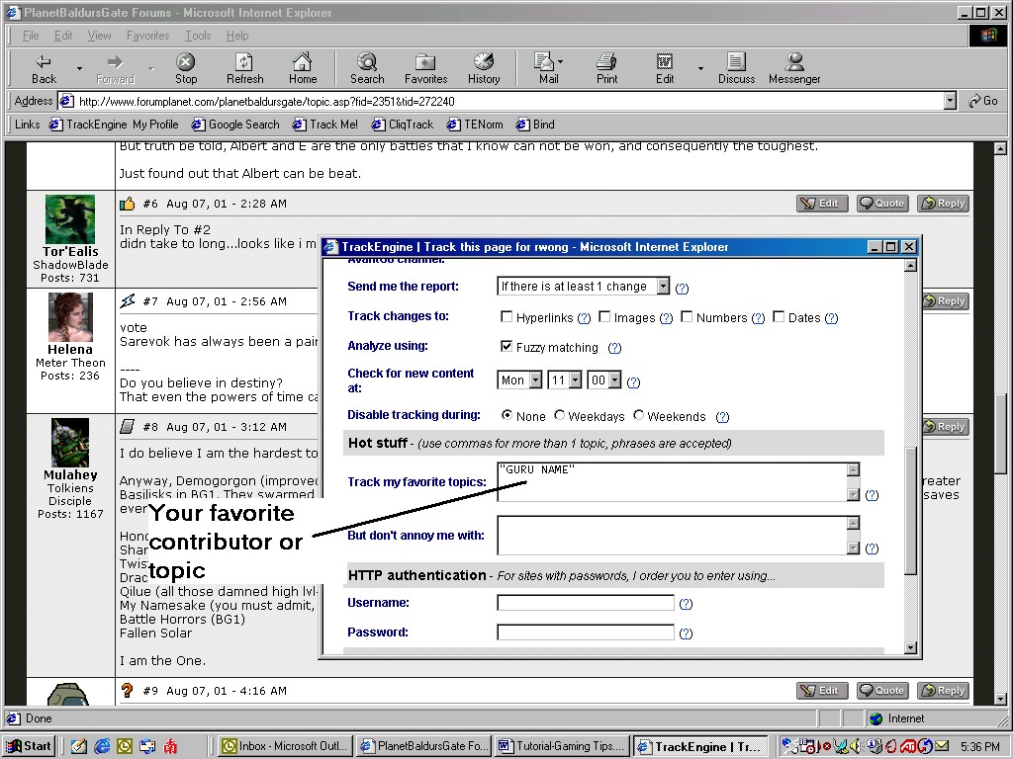
Task: Open help icon beside Track my favorite topics
Action: 872,495
